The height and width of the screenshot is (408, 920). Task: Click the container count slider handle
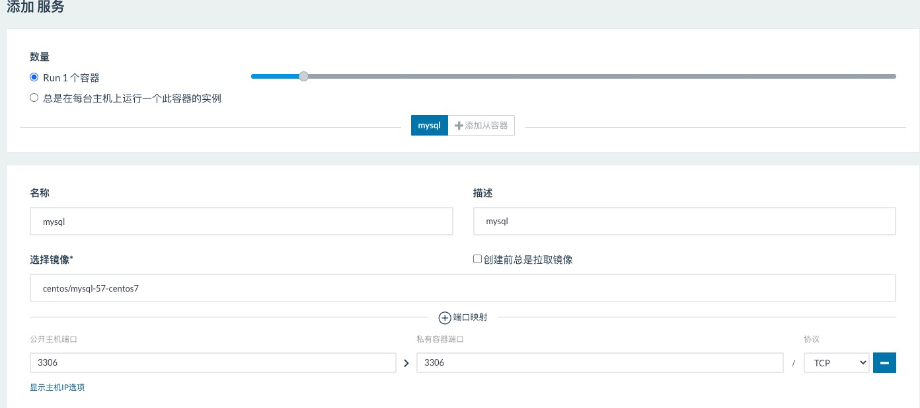(x=303, y=77)
